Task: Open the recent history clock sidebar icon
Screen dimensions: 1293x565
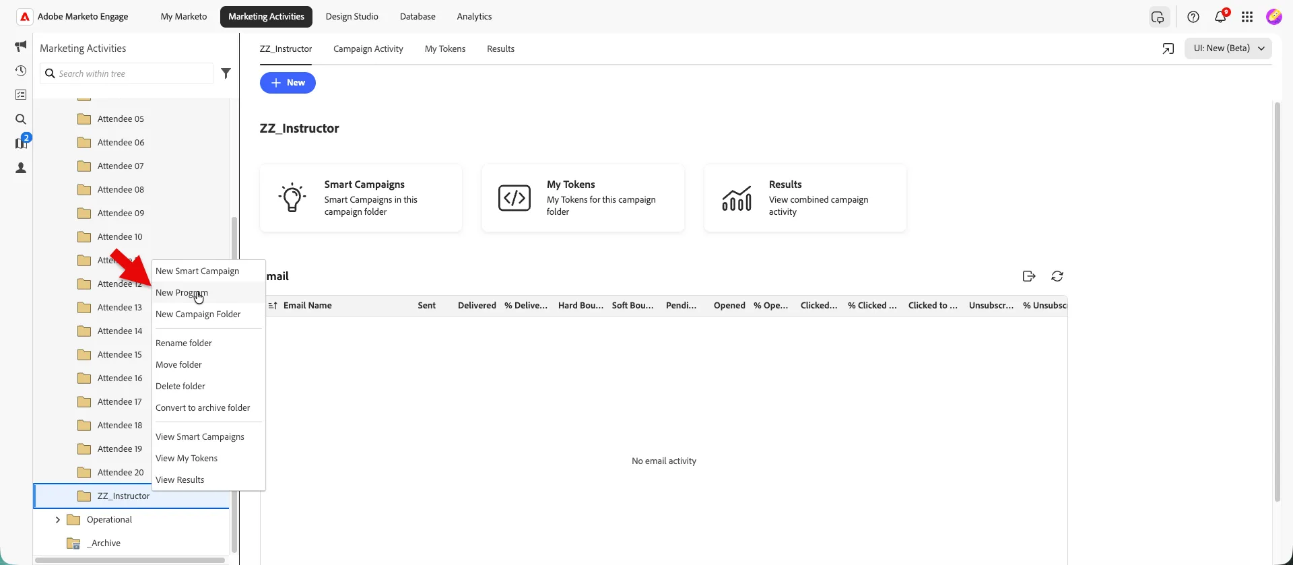Action: point(21,71)
